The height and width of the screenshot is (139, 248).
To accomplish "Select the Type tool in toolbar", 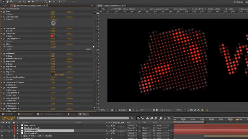I will [37, 2].
